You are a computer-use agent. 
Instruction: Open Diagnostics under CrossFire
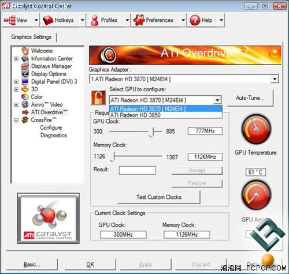pos(54,136)
